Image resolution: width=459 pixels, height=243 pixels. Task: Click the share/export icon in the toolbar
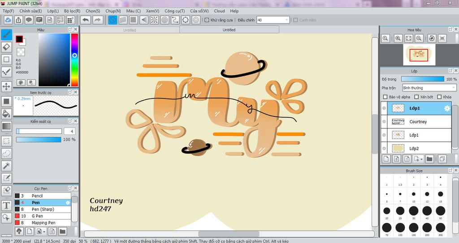coord(18,20)
